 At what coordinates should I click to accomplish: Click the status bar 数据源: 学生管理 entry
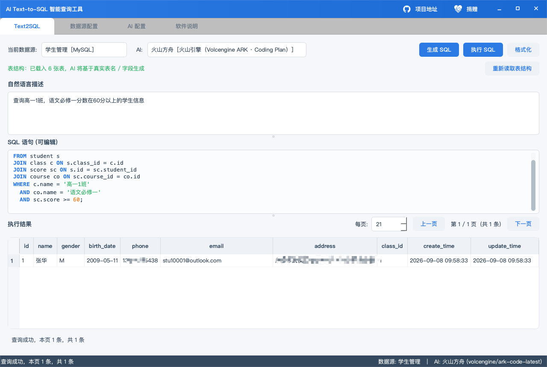399,361
